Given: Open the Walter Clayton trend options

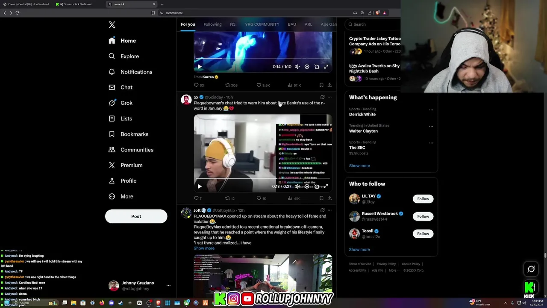Looking at the screenshot, I should click(x=431, y=126).
